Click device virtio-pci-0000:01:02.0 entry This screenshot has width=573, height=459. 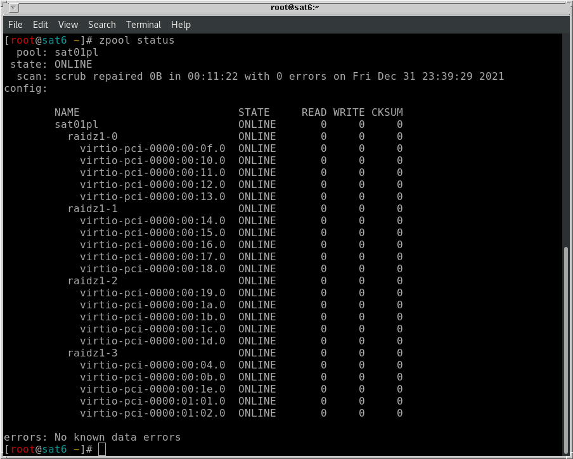(152, 413)
